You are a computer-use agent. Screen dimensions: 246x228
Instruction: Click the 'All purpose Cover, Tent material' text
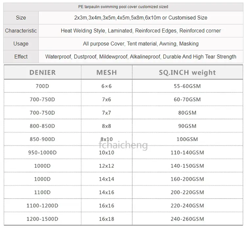141,44
